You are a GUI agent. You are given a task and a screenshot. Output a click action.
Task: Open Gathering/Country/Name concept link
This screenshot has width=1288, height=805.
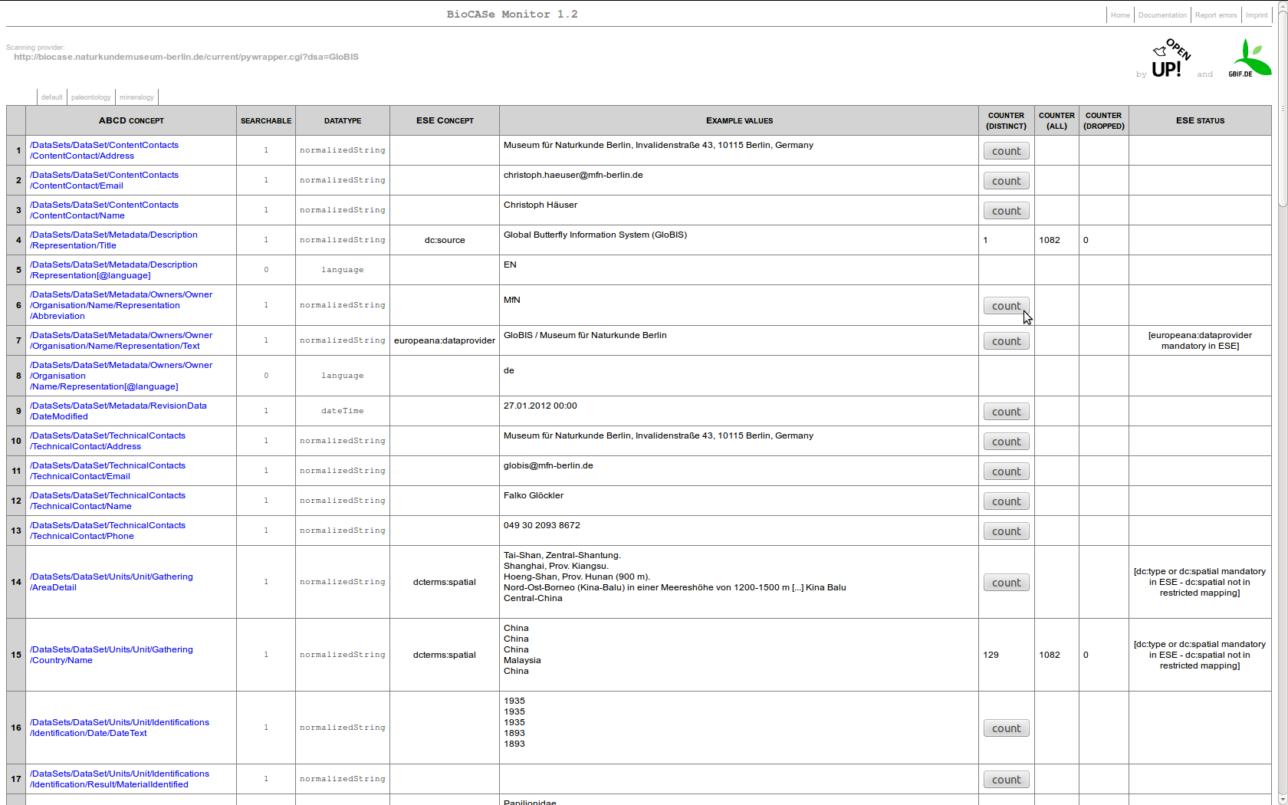click(x=111, y=655)
